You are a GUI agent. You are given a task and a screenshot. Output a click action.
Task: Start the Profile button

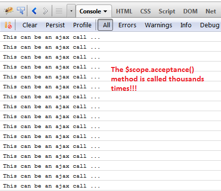(82, 25)
